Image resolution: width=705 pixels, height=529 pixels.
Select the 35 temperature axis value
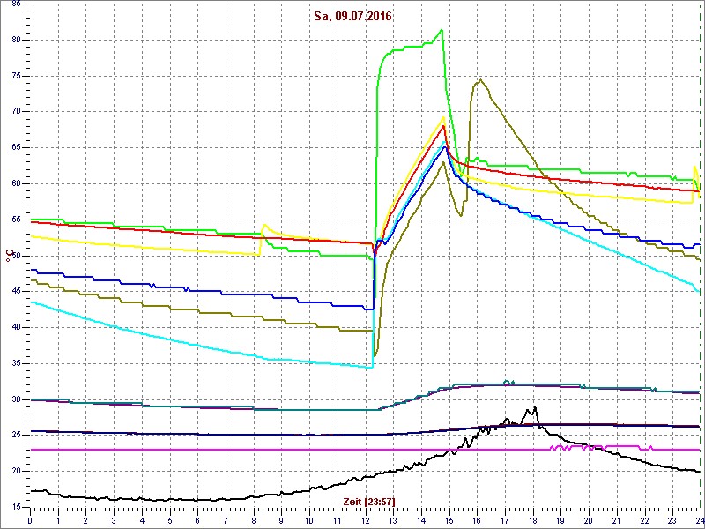(x=15, y=363)
